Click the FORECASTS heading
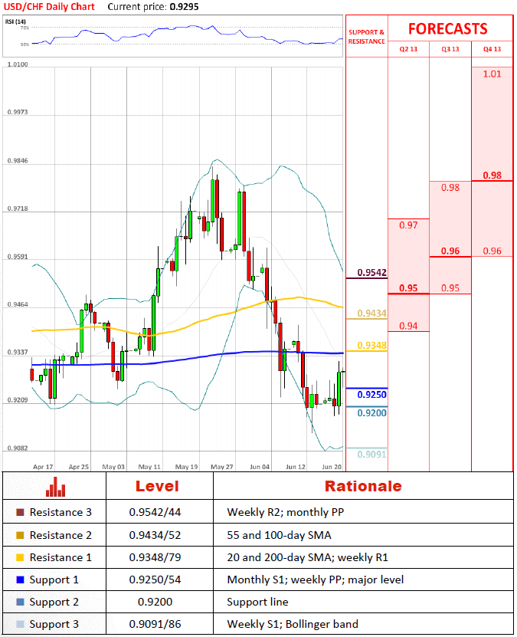 (447, 29)
